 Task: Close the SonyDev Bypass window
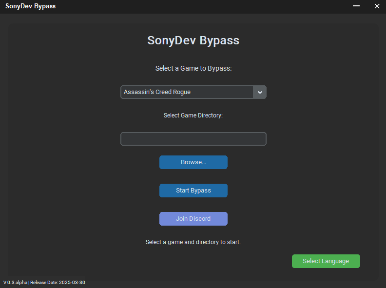pyautogui.click(x=377, y=6)
